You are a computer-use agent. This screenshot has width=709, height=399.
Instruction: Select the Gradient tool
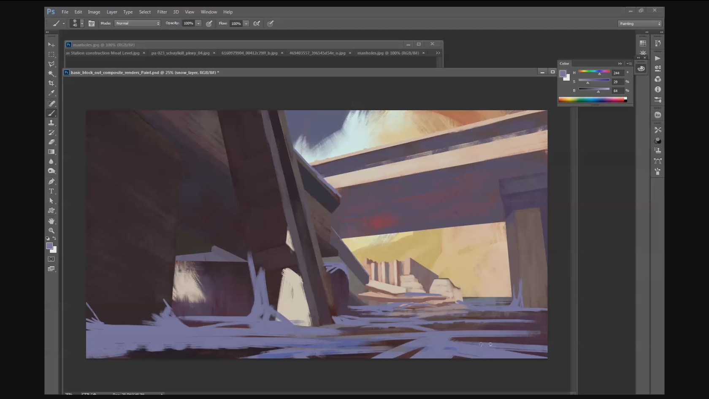pyautogui.click(x=51, y=152)
